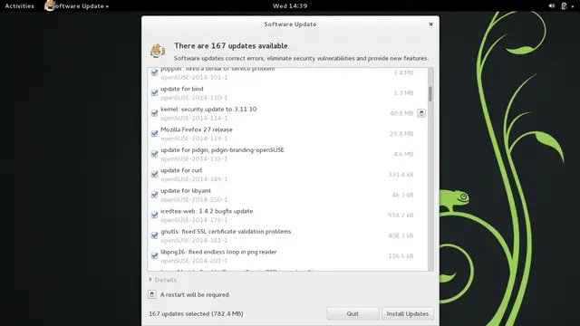Select 'update for libyaml' row text
This screenshot has width=580, height=326.
pos(186,190)
